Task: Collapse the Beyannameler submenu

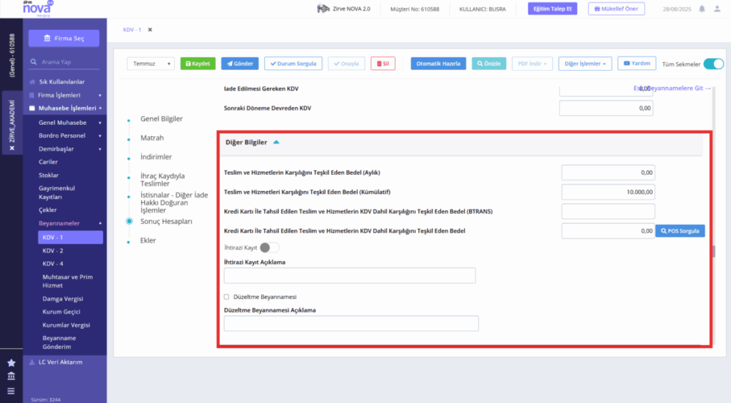Action: coord(100,224)
